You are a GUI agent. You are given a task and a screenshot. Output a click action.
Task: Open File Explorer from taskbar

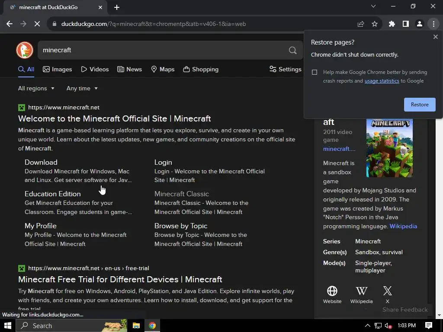pos(136,326)
